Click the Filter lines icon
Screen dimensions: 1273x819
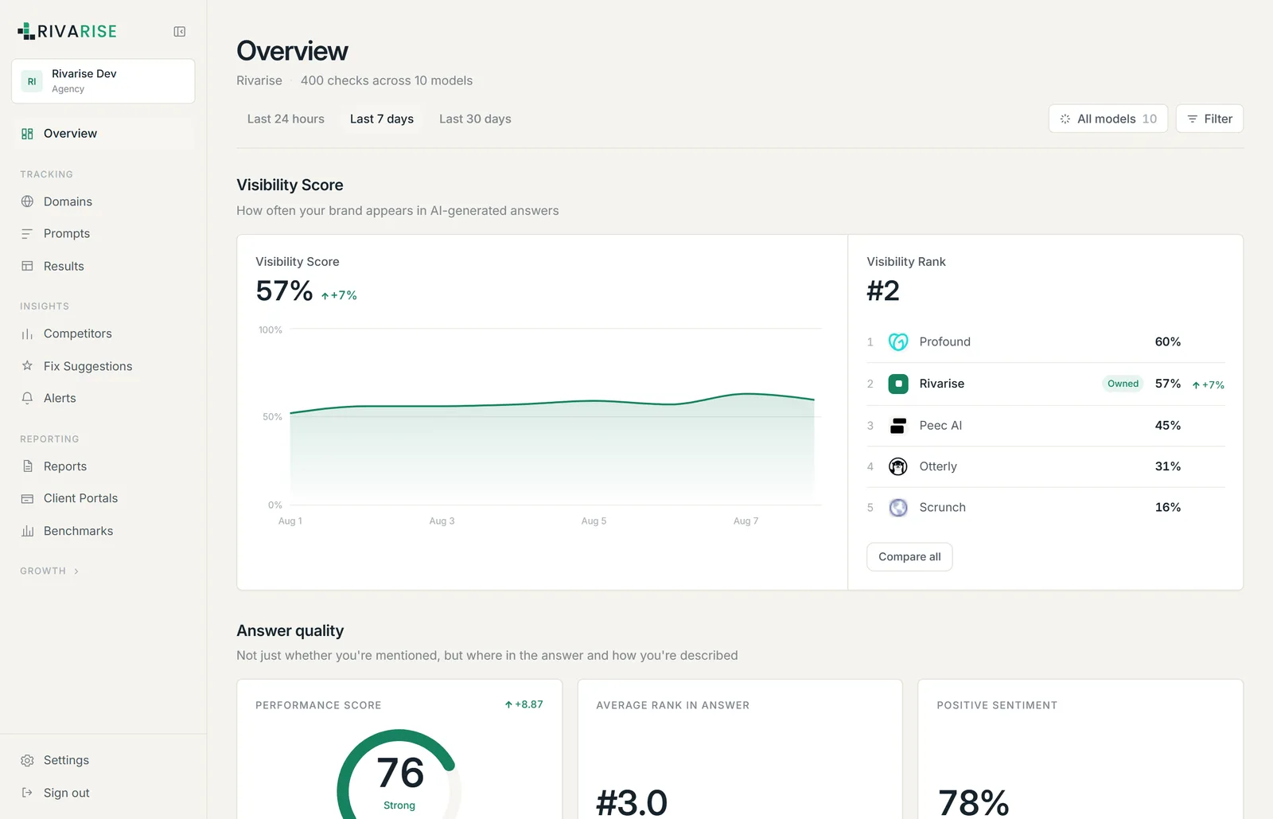(x=1193, y=119)
